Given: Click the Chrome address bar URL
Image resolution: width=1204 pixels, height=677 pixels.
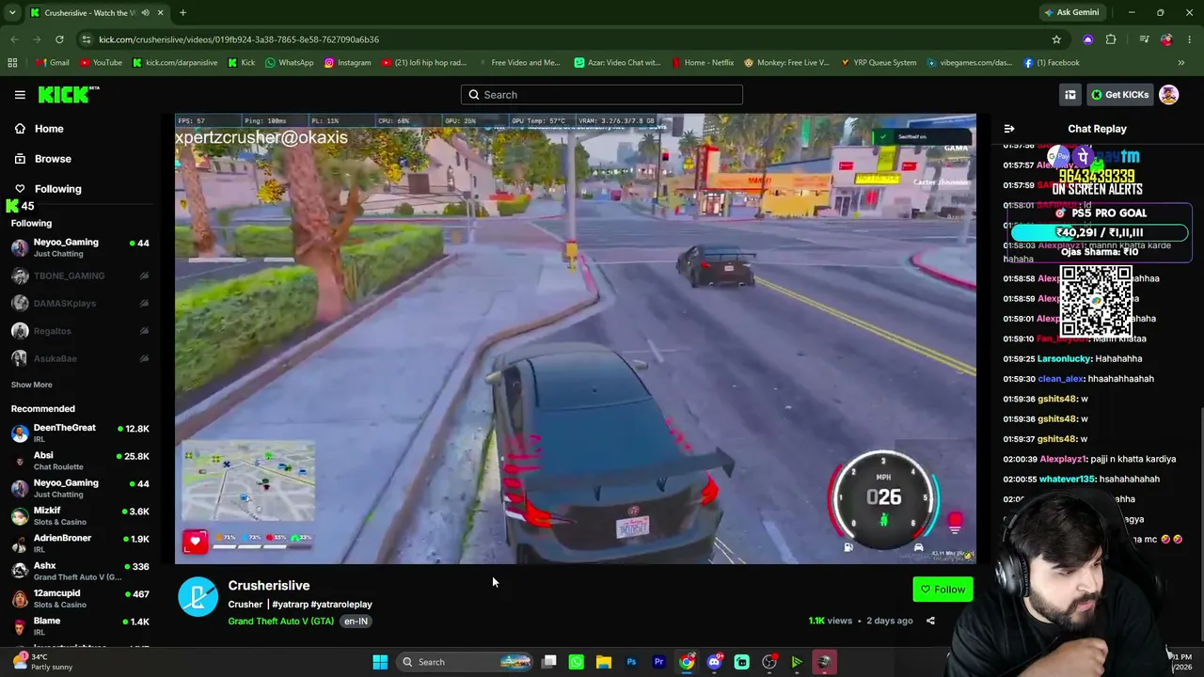Looking at the screenshot, I should click(239, 39).
